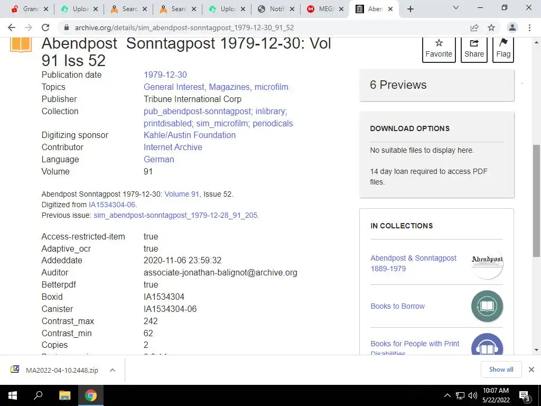Click Show all downloads button
541x406 pixels.
(x=501, y=370)
